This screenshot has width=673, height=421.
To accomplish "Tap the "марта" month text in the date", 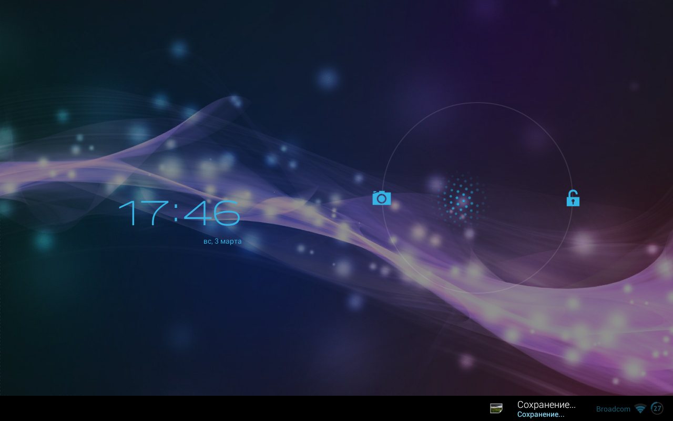I will coord(231,242).
